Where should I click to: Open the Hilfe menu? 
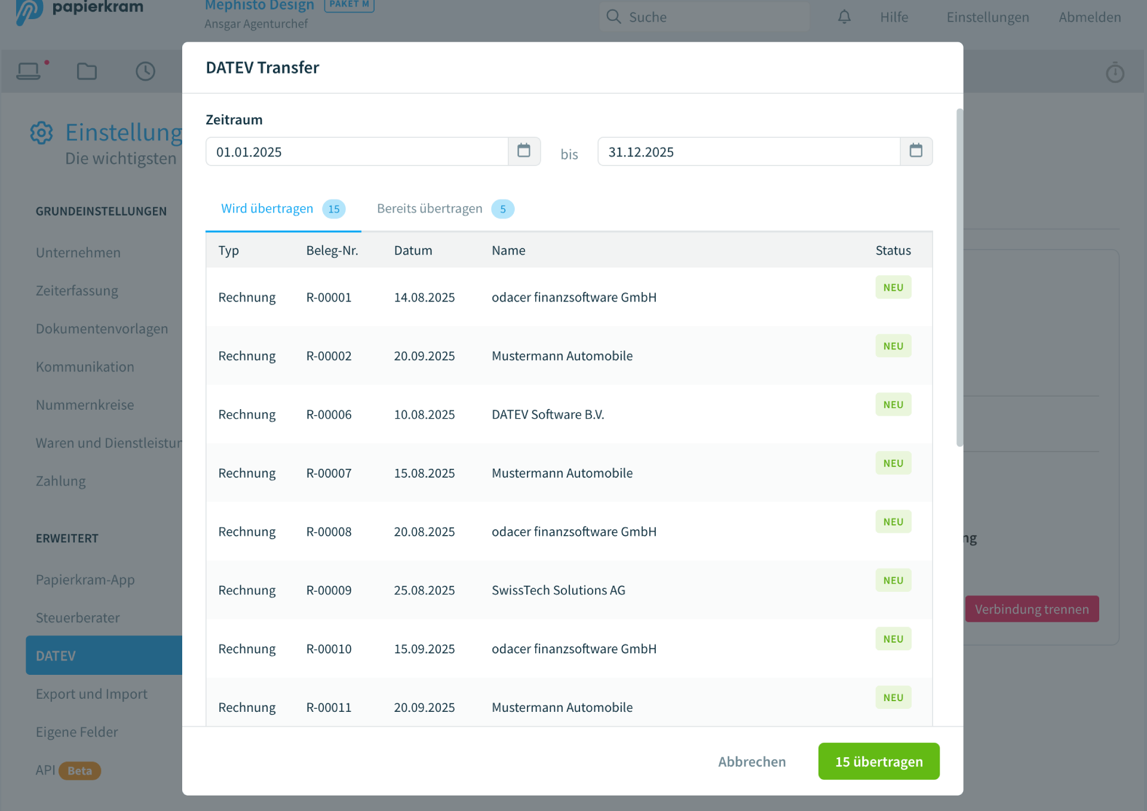pyautogui.click(x=893, y=17)
